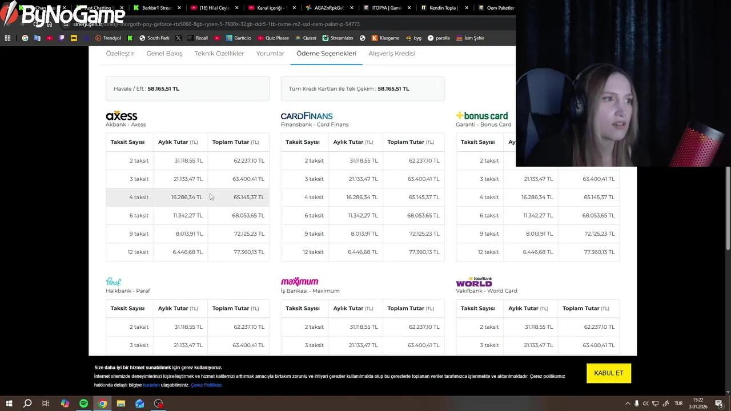Select the Genel Bakış page tab
Viewport: 731px width, 411px height.
164,54
